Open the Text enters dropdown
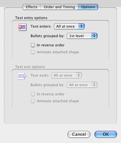Viewport: 121px width, 143px height. pyautogui.click(x=69, y=26)
